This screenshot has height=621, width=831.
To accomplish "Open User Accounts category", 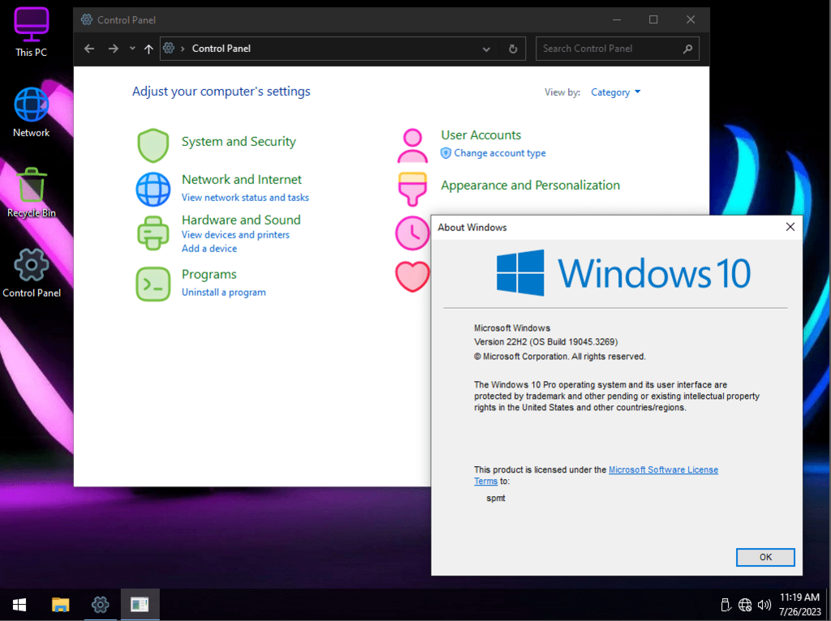I will (x=481, y=135).
